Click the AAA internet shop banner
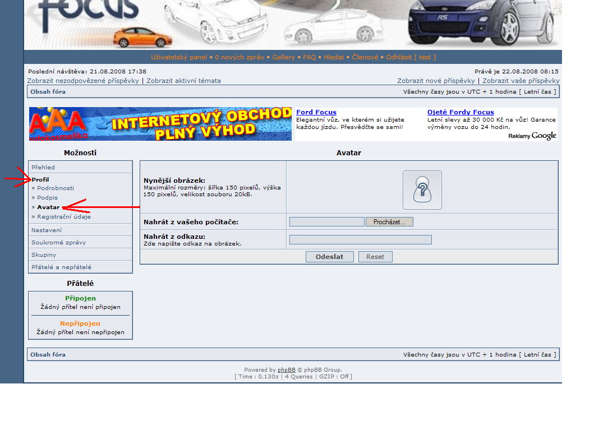 (x=160, y=124)
